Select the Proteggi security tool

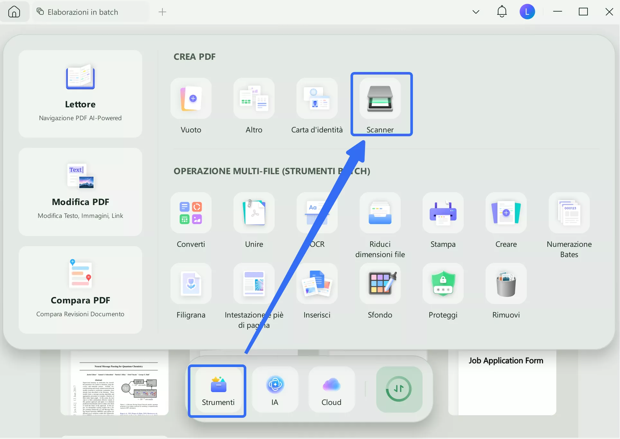click(443, 284)
